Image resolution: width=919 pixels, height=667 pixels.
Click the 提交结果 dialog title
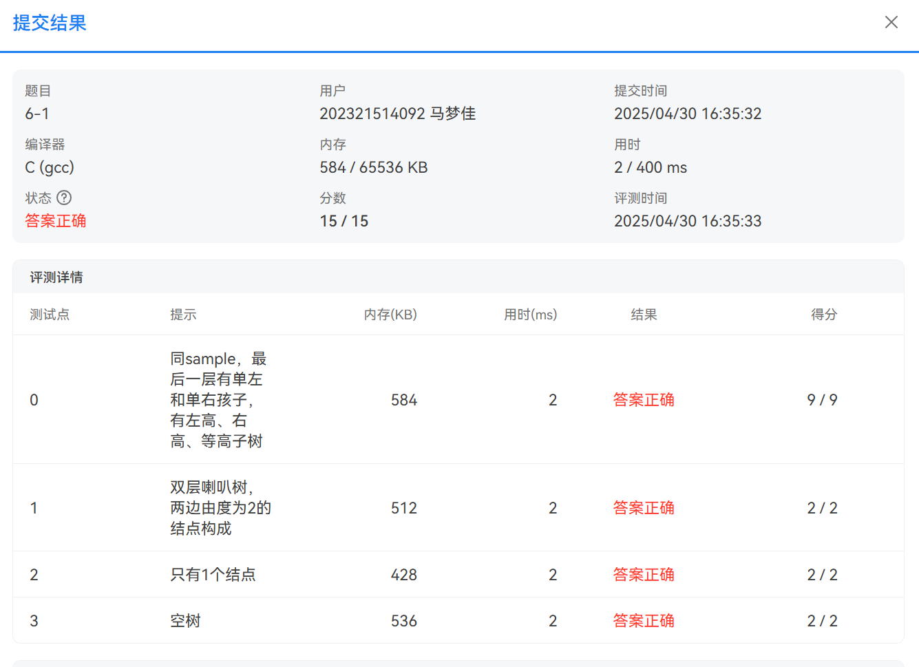tap(48, 23)
